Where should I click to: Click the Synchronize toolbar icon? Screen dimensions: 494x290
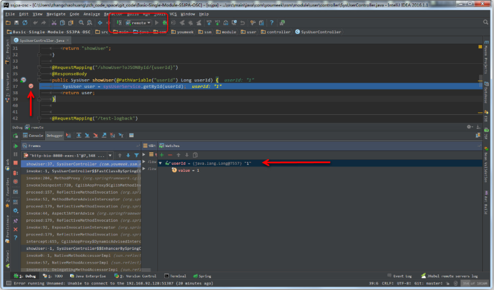25,22
